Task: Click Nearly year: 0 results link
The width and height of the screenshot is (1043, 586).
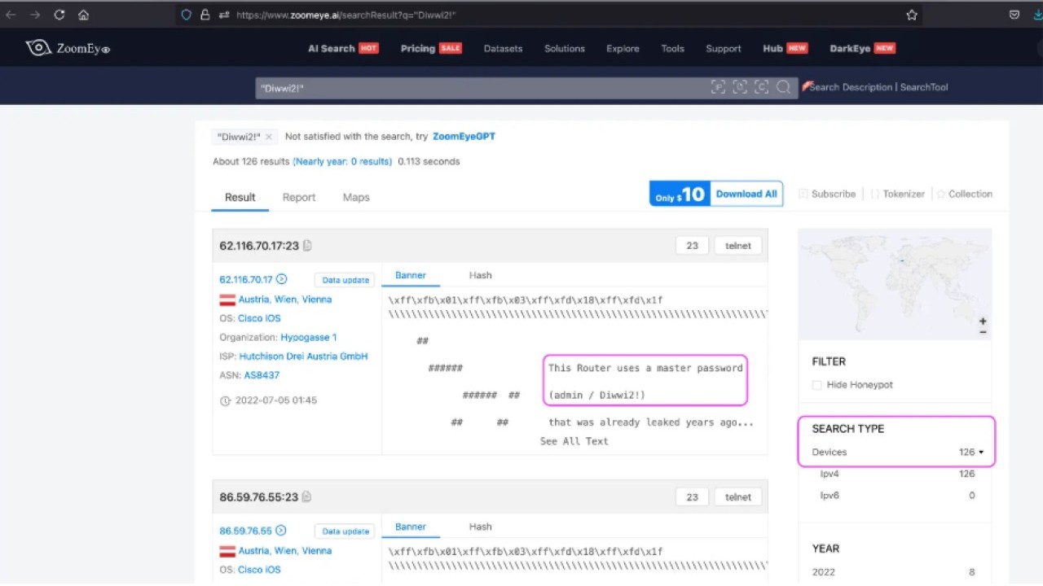Action: coord(342,161)
